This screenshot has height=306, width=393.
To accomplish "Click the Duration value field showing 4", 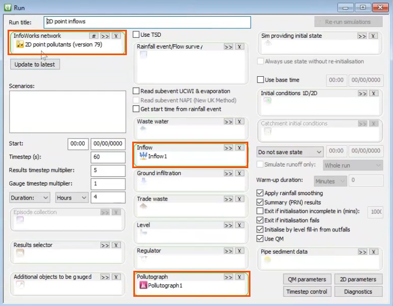I will pos(108,197).
